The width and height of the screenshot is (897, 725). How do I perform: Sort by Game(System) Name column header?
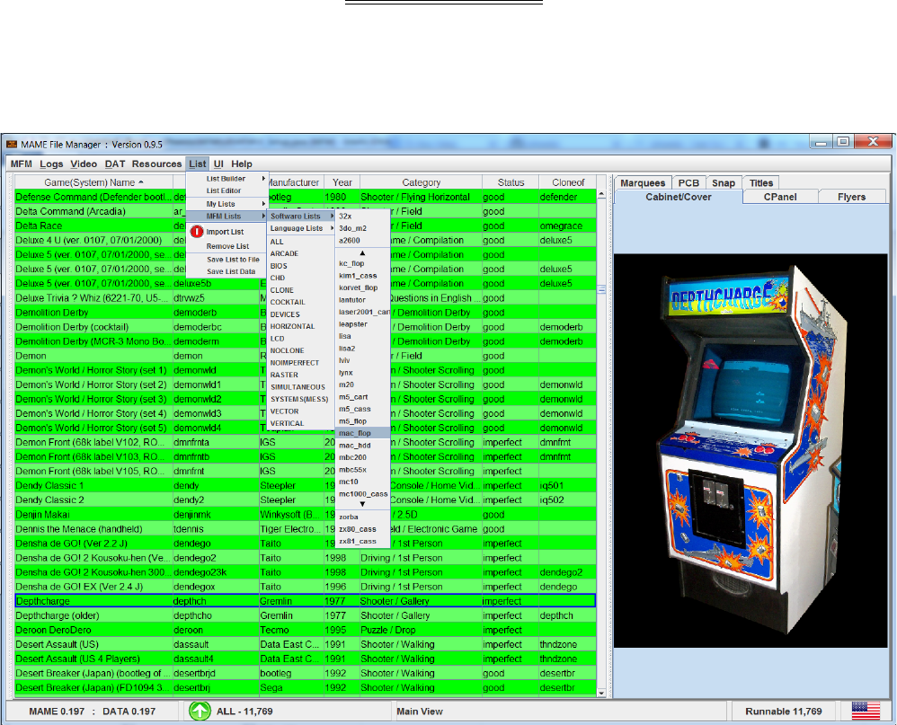pos(93,182)
